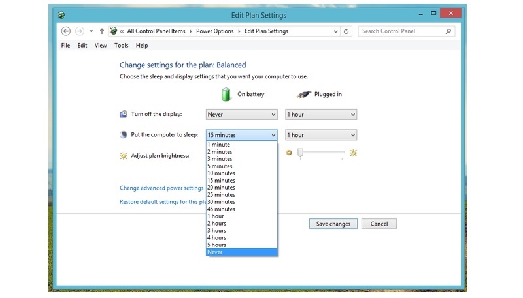The height and width of the screenshot is (298, 523).
Task: Open the Tools menu
Action: [x=121, y=46]
